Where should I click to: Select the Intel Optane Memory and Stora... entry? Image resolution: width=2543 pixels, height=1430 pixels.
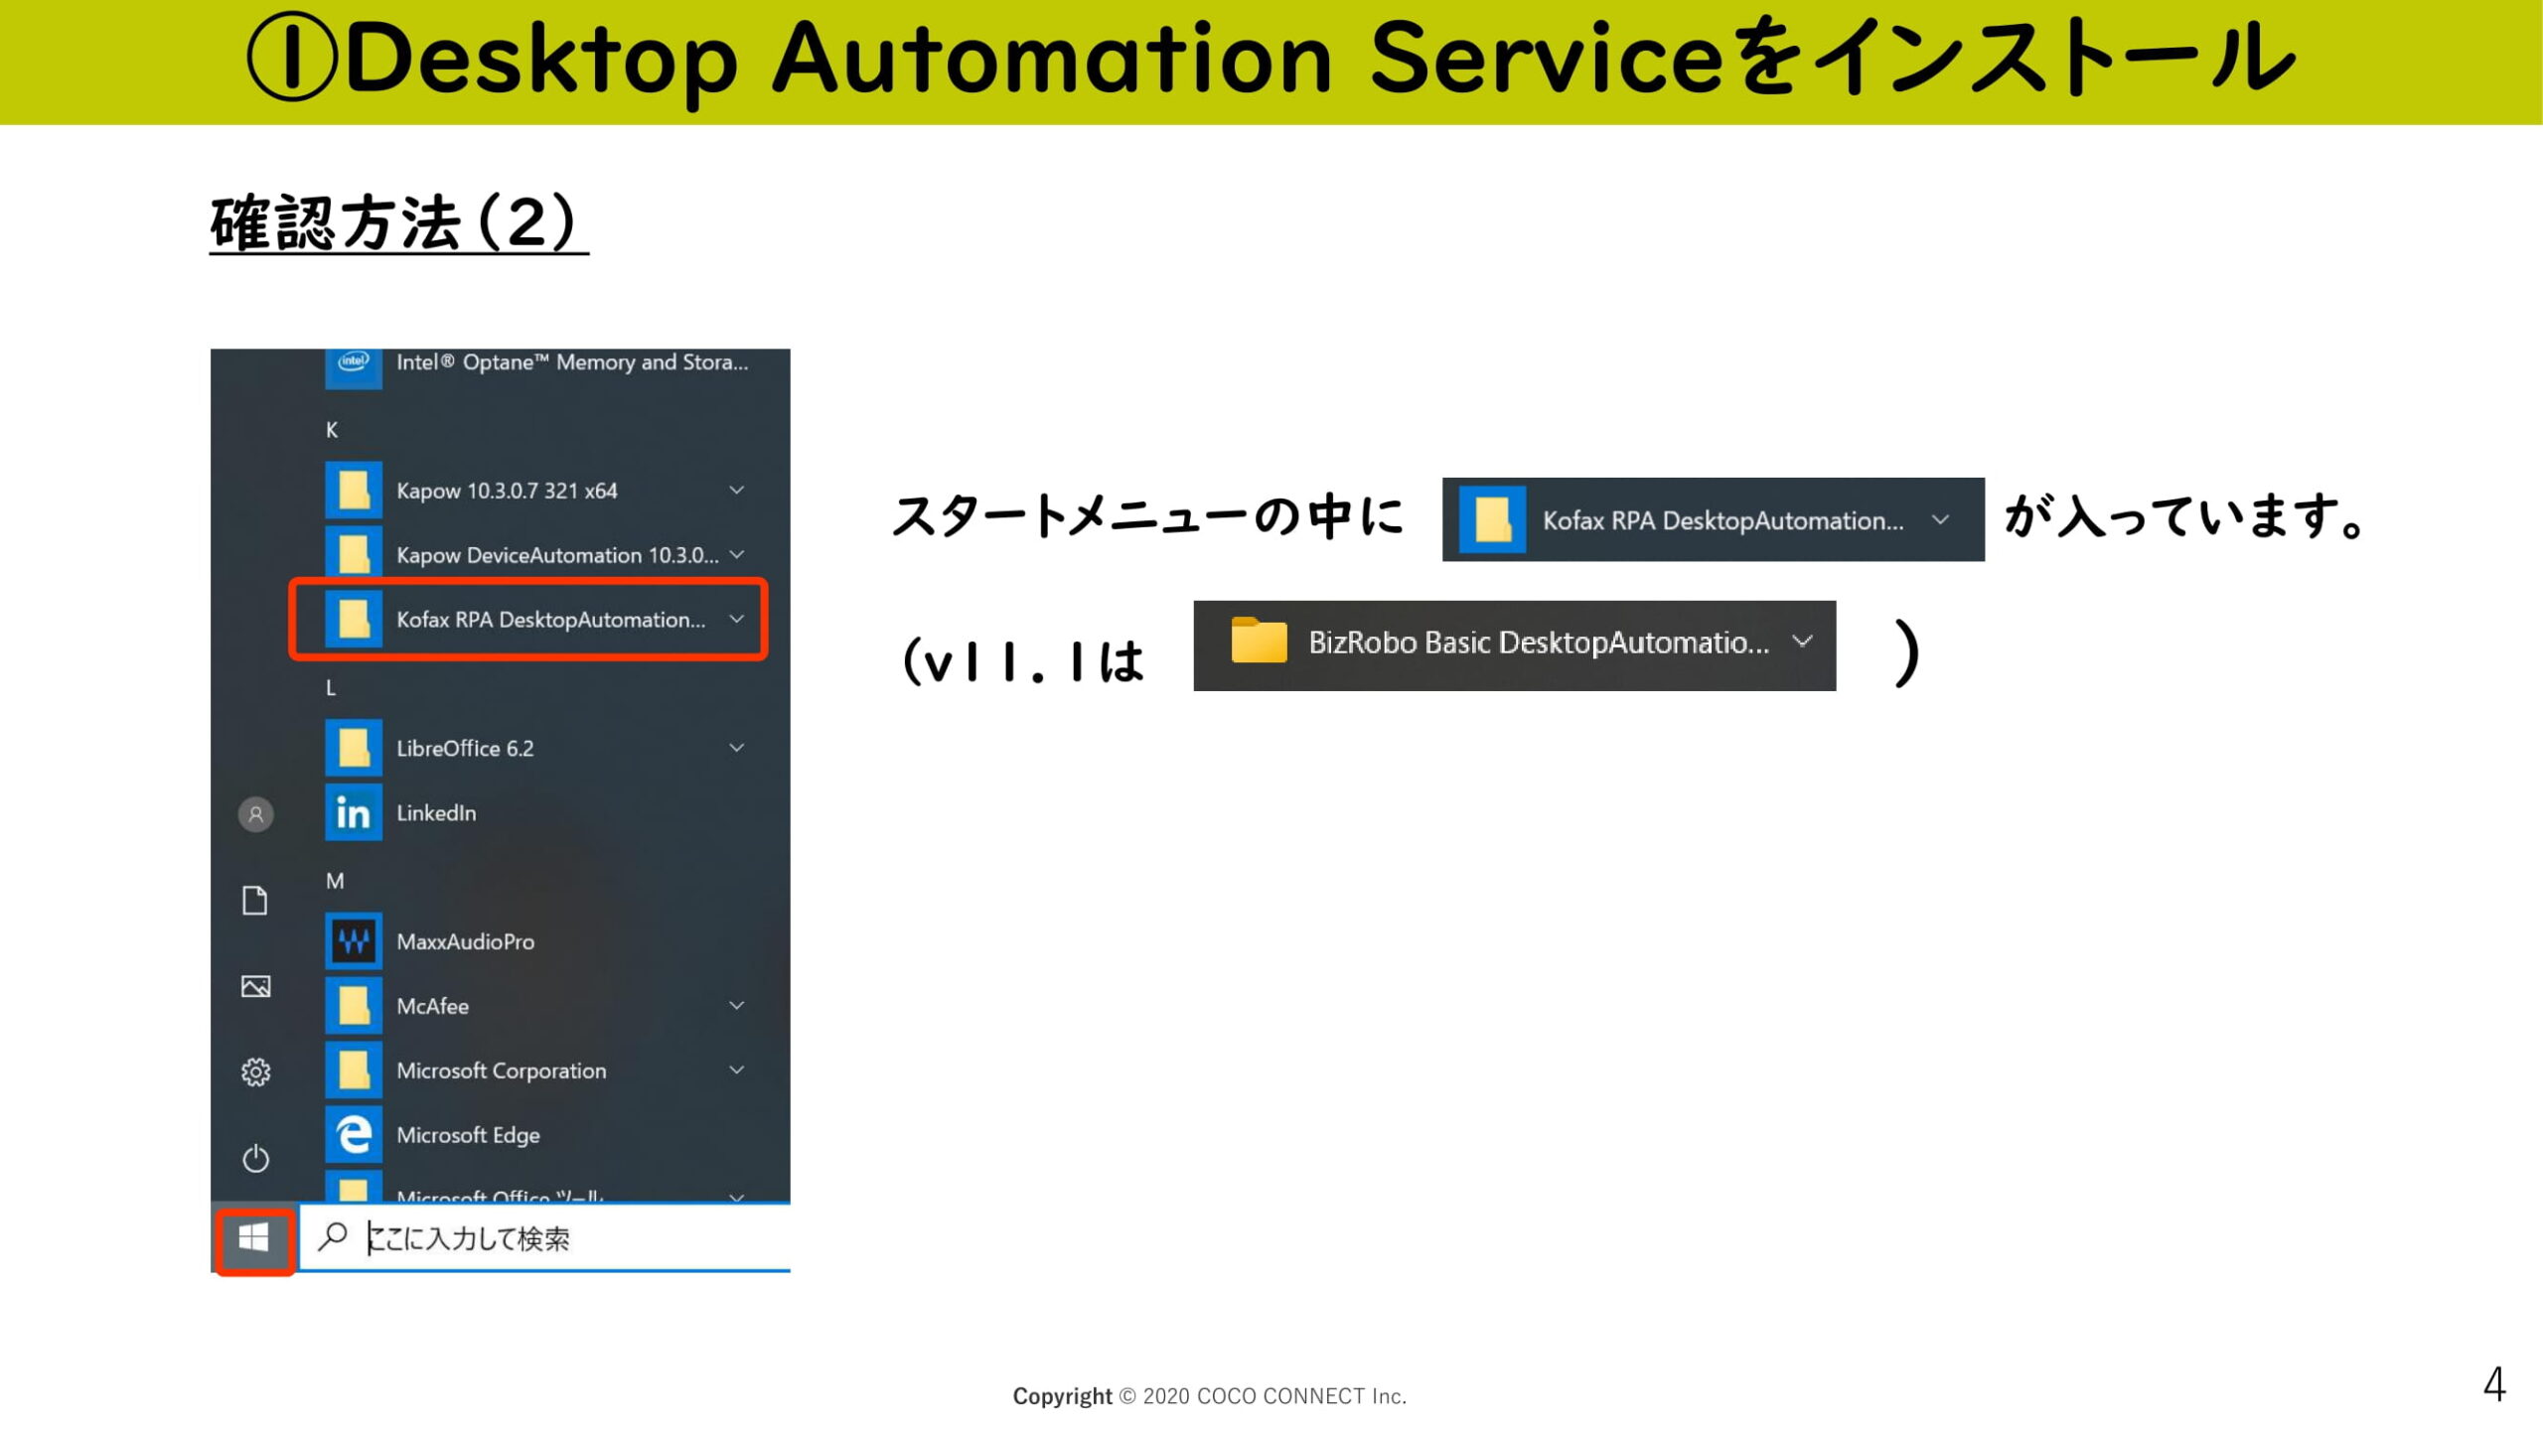pos(572,362)
